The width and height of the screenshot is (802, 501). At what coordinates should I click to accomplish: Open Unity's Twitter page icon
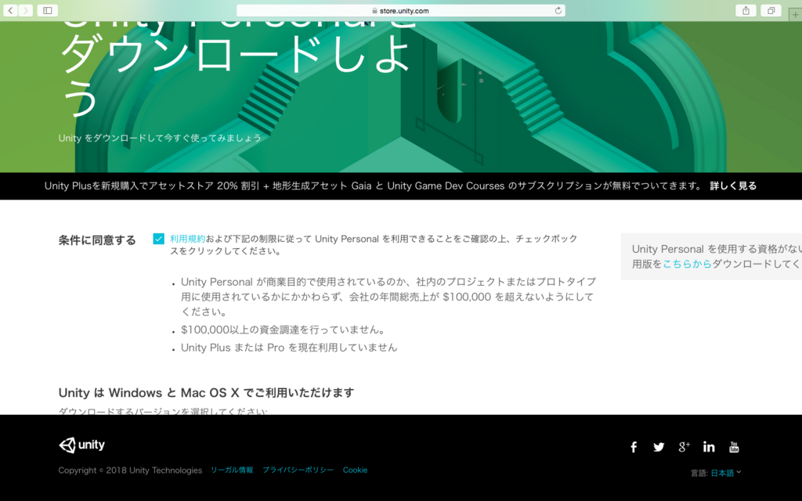(x=659, y=447)
